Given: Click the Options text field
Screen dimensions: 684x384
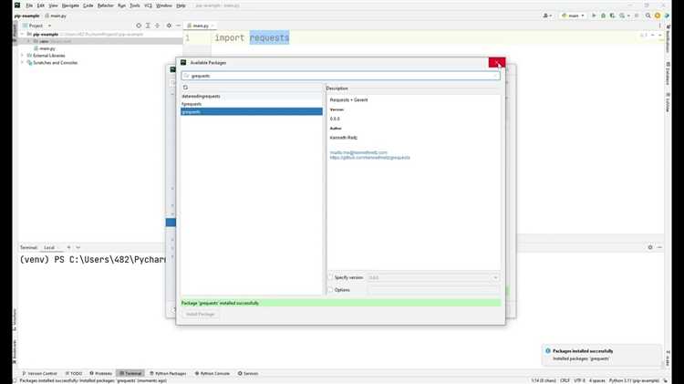Looking at the screenshot, I should click(433, 290).
